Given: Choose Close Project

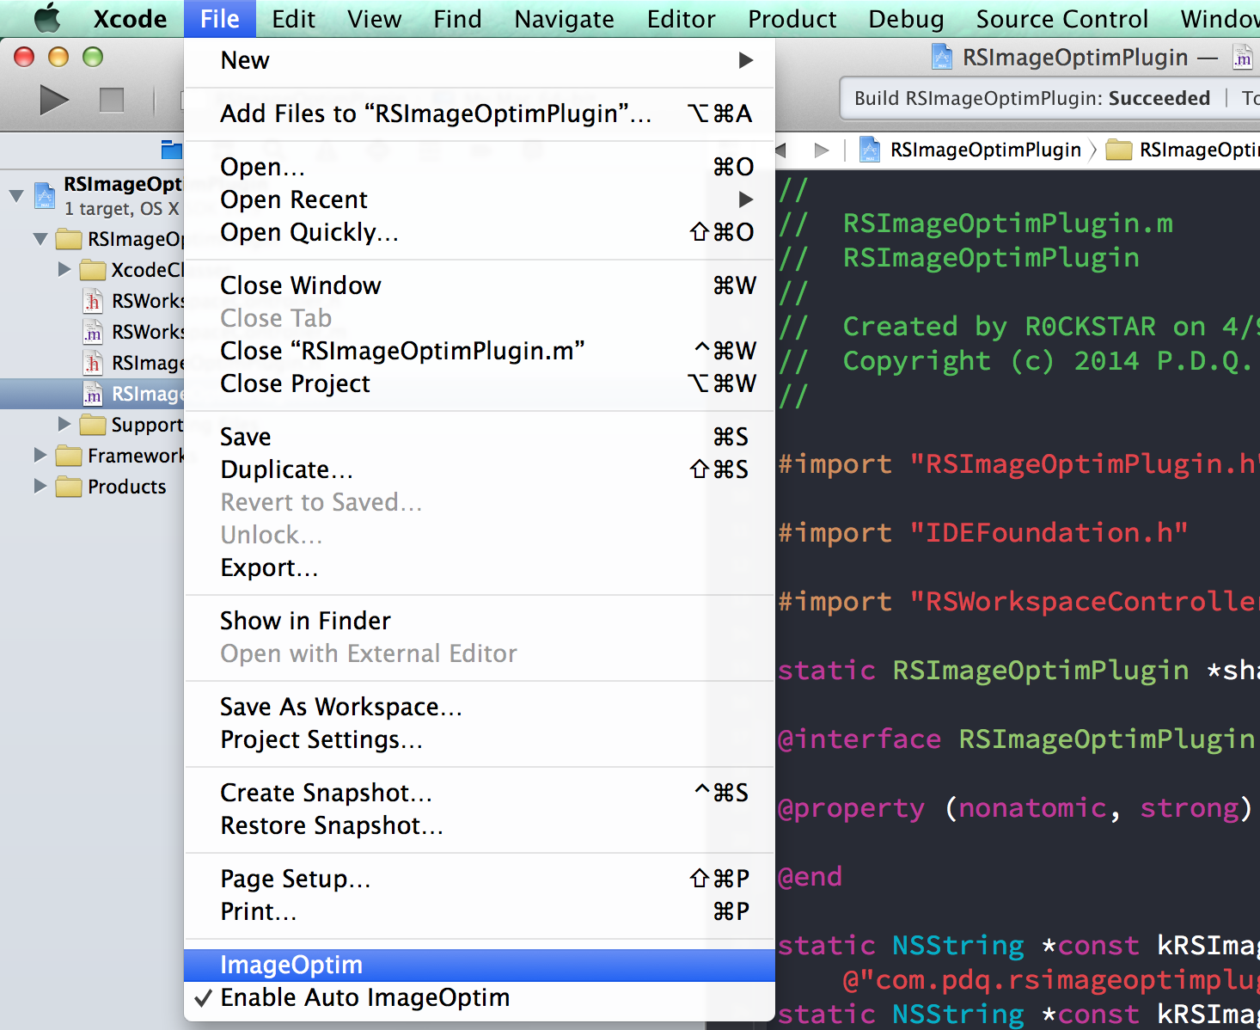Looking at the screenshot, I should tap(480, 383).
